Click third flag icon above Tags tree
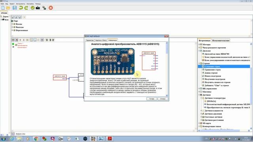 20,17
